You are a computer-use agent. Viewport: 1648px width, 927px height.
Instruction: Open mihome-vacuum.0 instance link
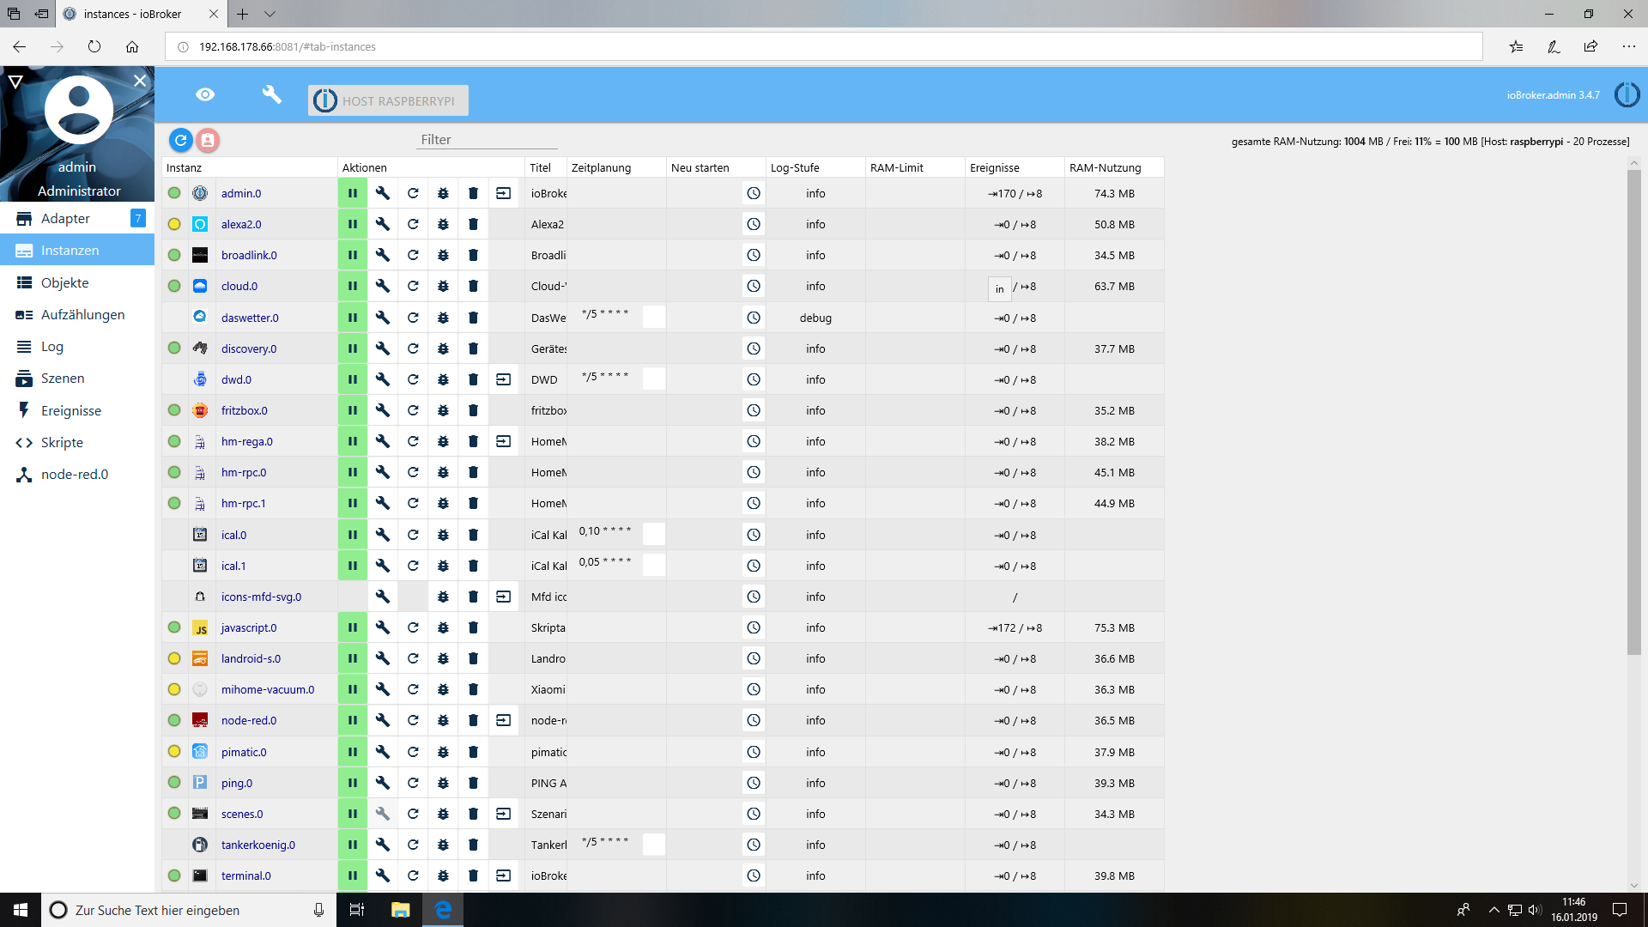point(268,689)
